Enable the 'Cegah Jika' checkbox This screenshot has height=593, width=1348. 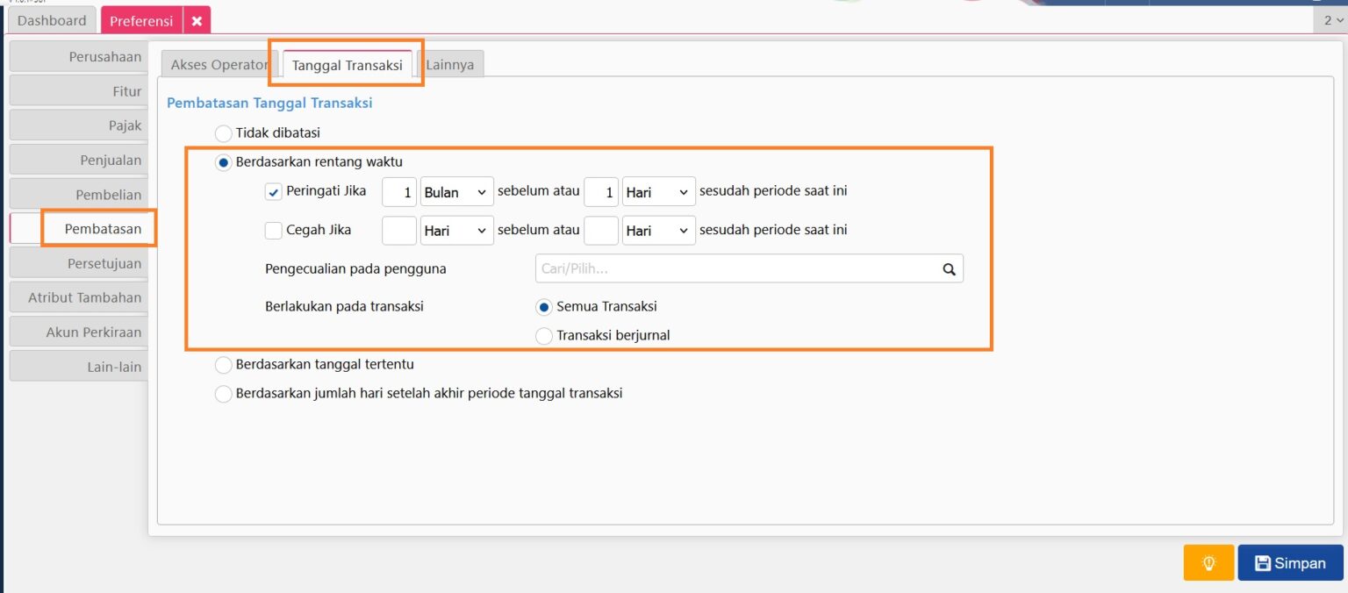coord(273,230)
